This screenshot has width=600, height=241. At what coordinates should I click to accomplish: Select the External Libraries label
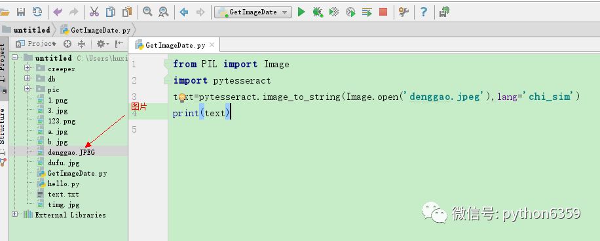(x=70, y=215)
